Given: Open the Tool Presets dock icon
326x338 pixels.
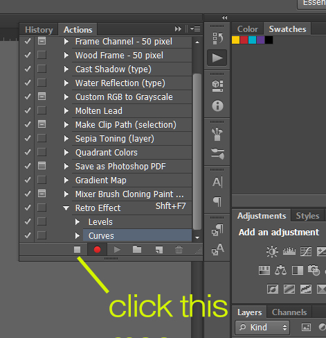Looking at the screenshot, I should 217,153.
